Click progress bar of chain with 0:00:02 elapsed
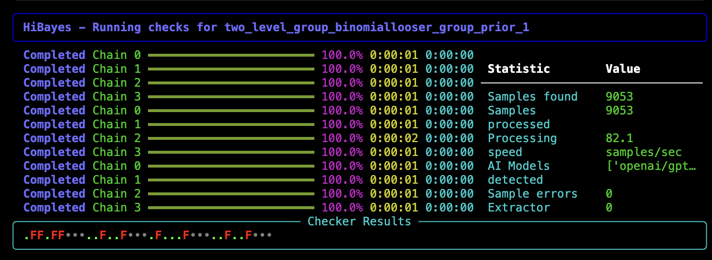 pyautogui.click(x=231, y=139)
